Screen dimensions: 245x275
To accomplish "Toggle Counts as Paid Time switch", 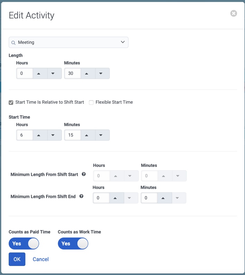I will [x=24, y=244].
